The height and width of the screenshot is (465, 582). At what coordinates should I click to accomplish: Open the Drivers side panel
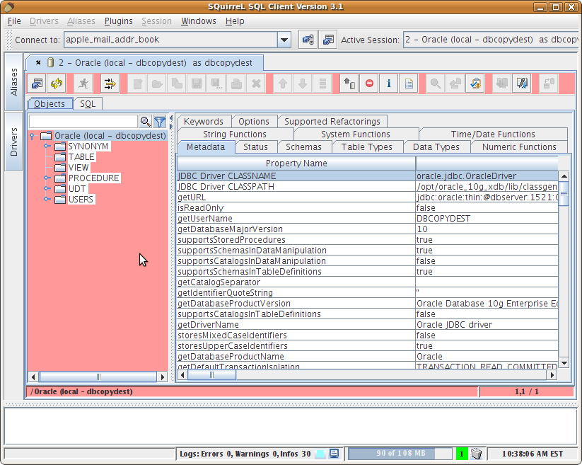[14, 142]
